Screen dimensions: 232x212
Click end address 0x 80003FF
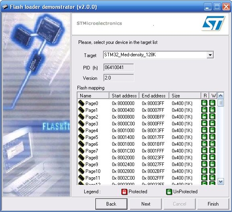[153, 103]
